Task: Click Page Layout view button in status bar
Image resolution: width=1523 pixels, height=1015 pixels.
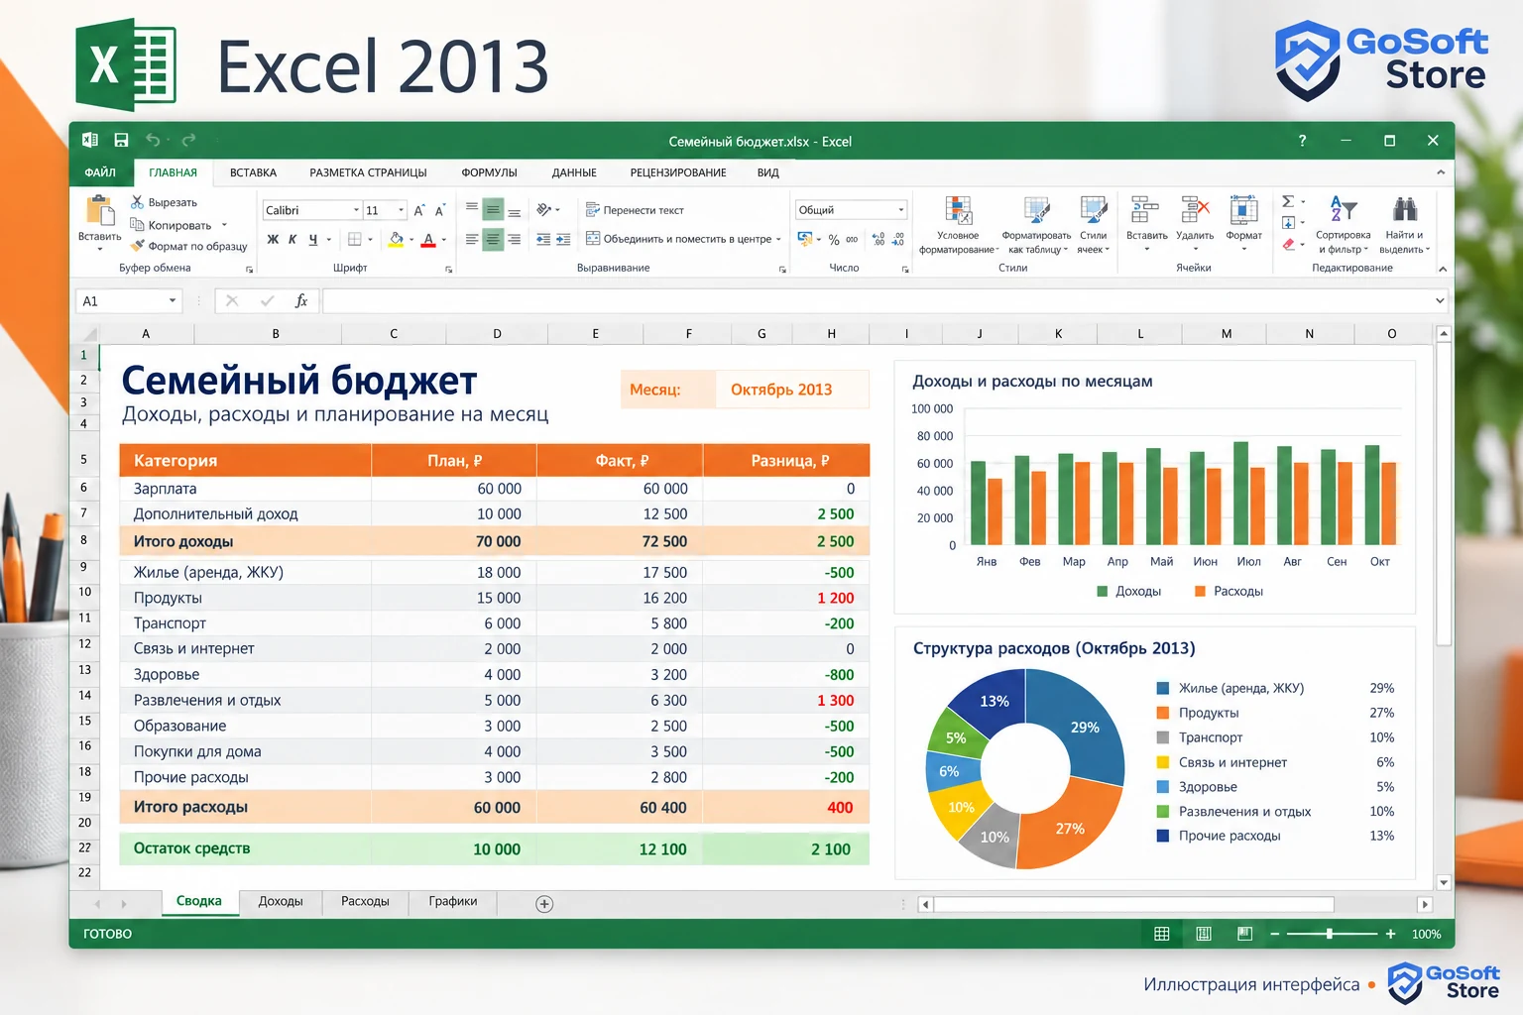Action: 1204,934
